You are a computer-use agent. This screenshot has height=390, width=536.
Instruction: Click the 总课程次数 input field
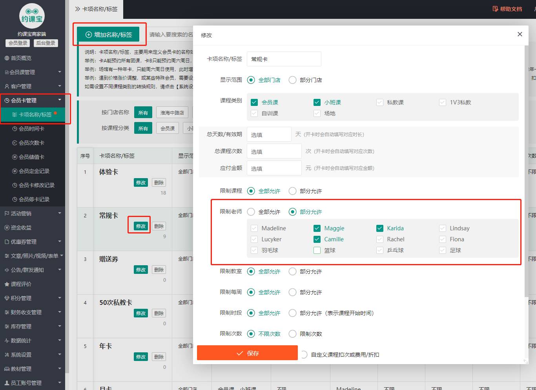[x=274, y=151]
